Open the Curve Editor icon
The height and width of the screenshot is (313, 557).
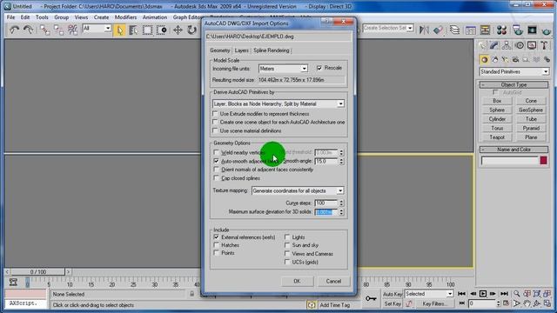(x=471, y=30)
